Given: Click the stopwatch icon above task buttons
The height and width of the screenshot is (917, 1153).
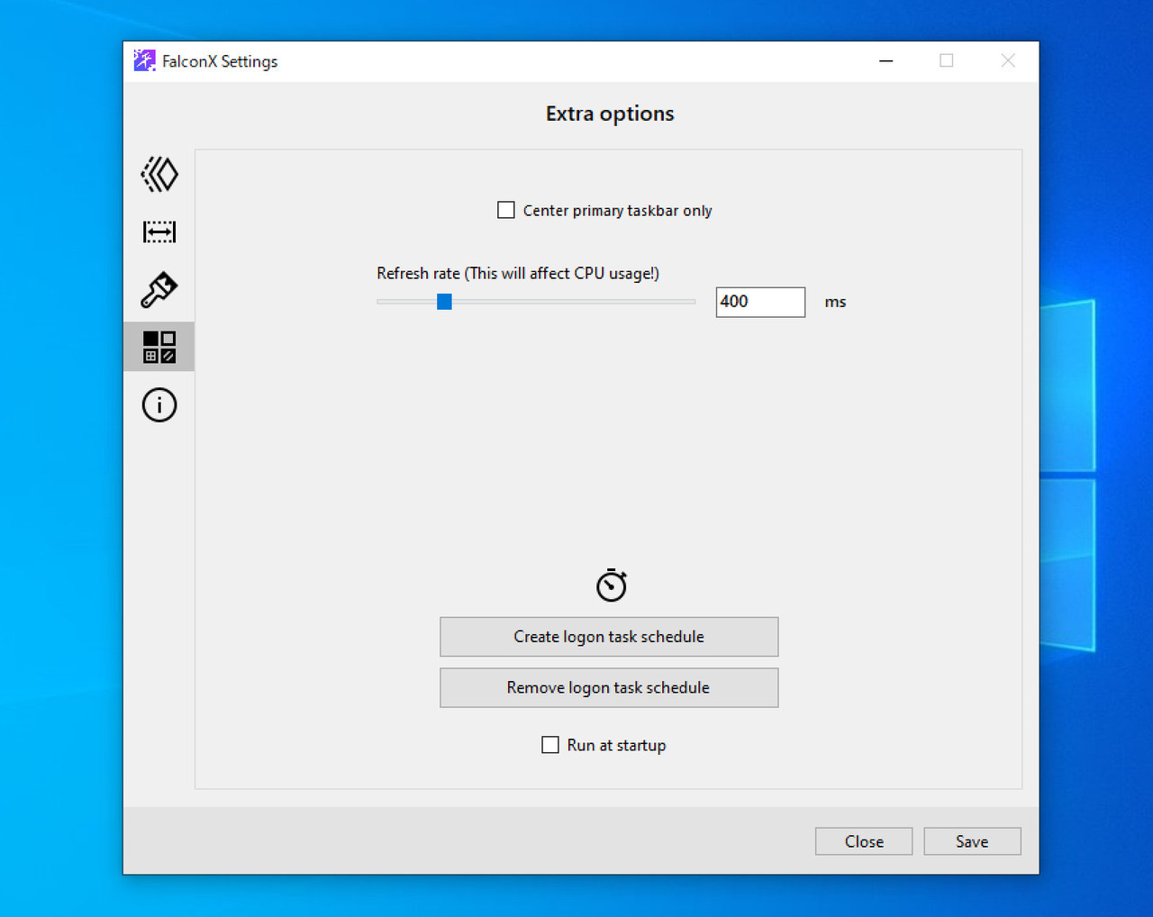Looking at the screenshot, I should pos(611,586).
